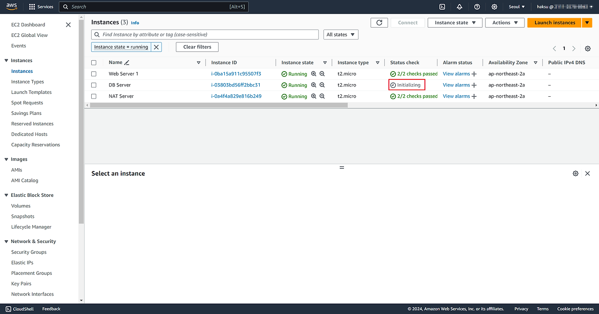Open Volumes under Elastic Block Store

pos(21,206)
